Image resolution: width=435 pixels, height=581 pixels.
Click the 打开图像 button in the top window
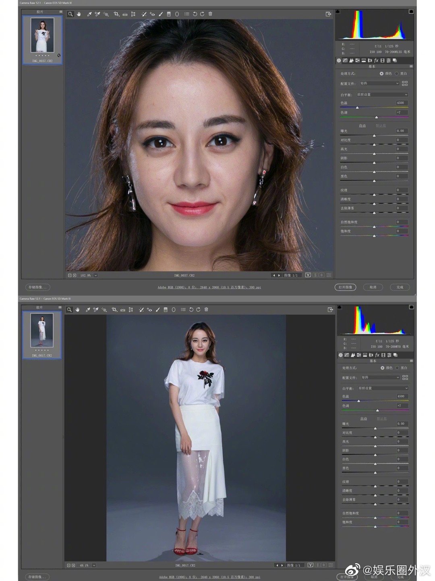tap(345, 287)
